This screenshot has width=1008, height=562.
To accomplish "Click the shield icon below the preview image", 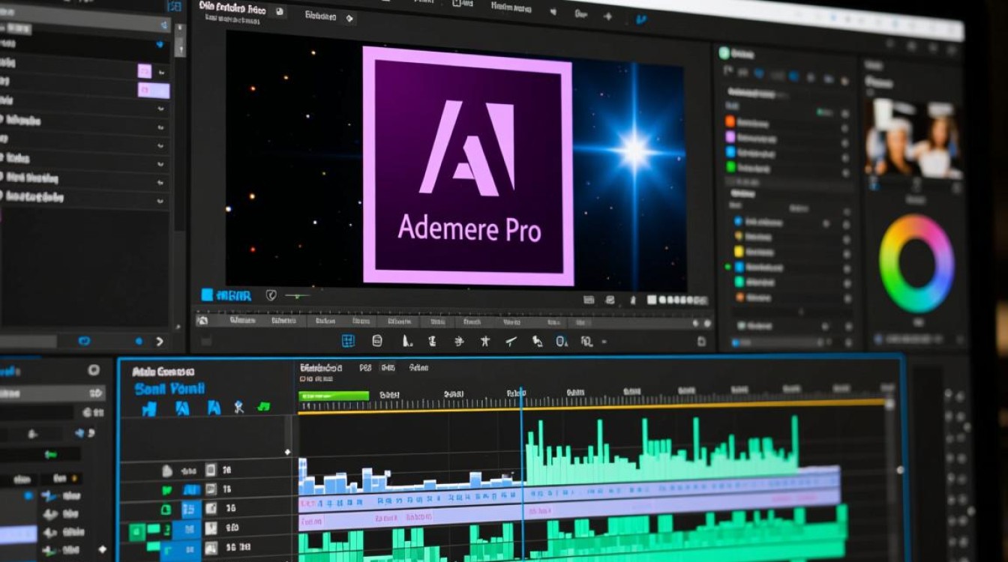I will (271, 295).
